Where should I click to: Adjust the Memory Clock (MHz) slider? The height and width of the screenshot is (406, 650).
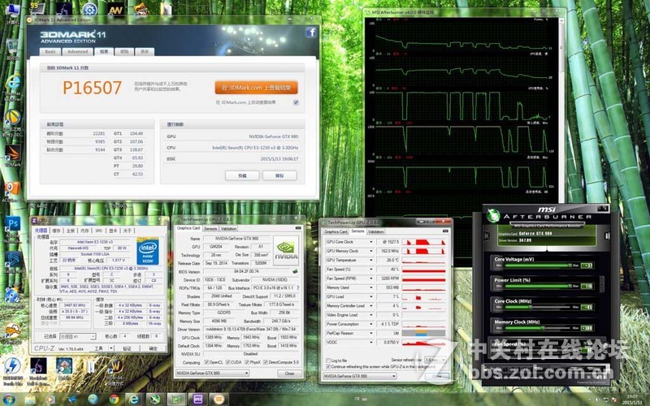point(537,328)
